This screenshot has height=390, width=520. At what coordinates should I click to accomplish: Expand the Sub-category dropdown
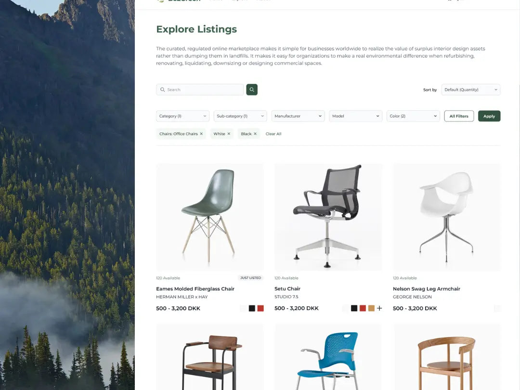pos(240,116)
